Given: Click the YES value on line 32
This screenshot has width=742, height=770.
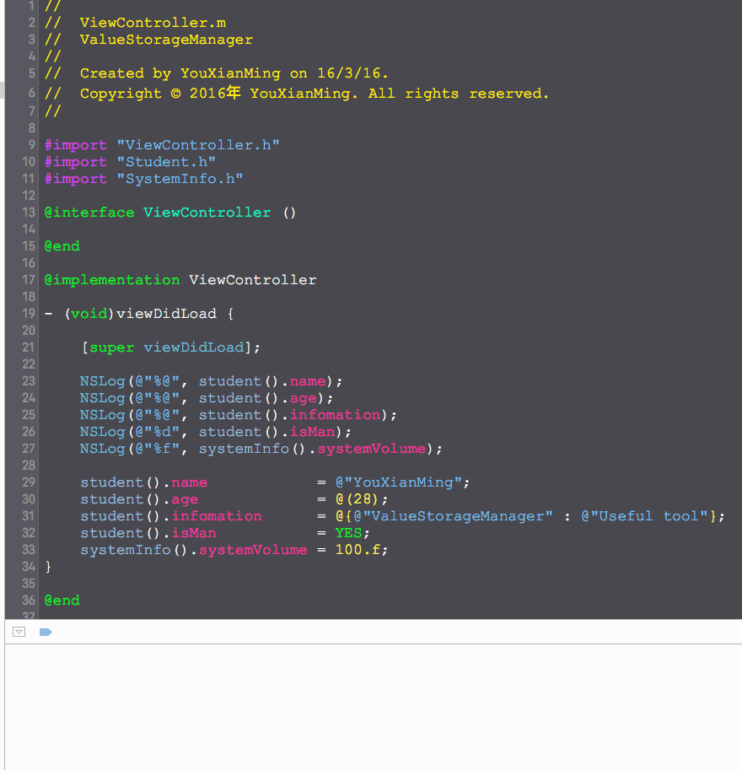Looking at the screenshot, I should pyautogui.click(x=349, y=533).
